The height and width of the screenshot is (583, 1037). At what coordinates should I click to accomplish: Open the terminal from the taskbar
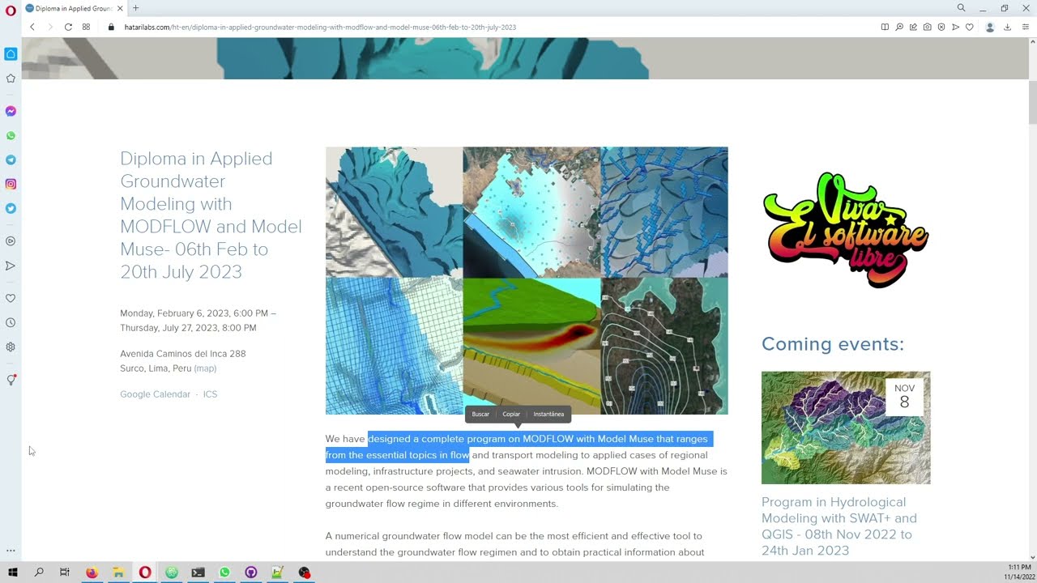tap(198, 572)
